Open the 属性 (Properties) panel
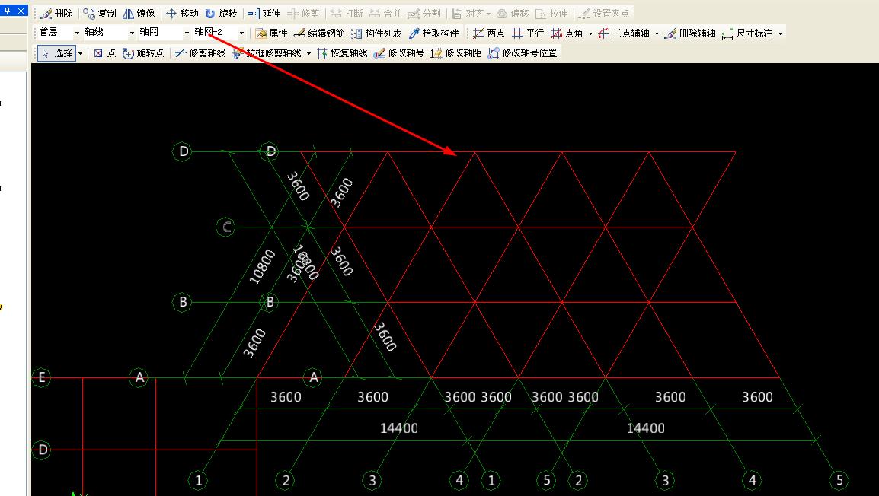This screenshot has height=496, width=879. [271, 33]
